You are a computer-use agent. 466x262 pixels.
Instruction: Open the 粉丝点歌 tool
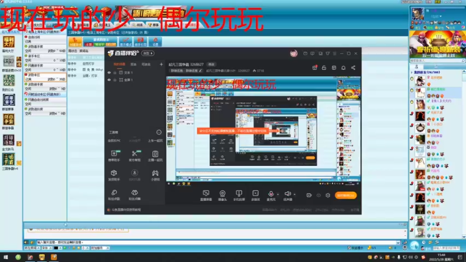point(114,195)
